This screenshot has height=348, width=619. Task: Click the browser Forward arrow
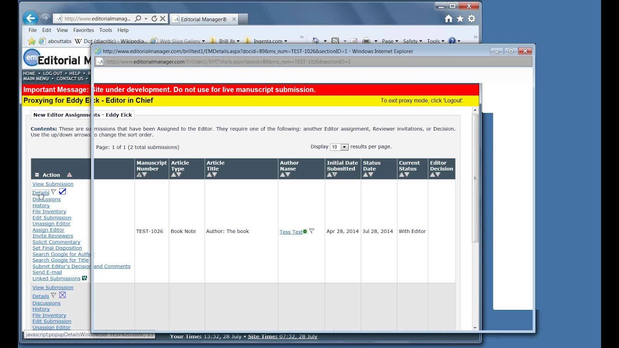point(45,18)
